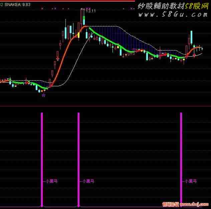
Task: Select the middle magenta 小黑马 signal bar
Action: point(78,160)
